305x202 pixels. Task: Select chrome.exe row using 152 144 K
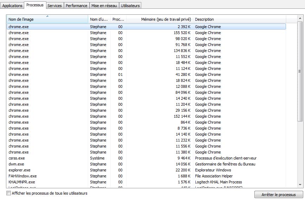pyautogui.click(x=146, y=116)
